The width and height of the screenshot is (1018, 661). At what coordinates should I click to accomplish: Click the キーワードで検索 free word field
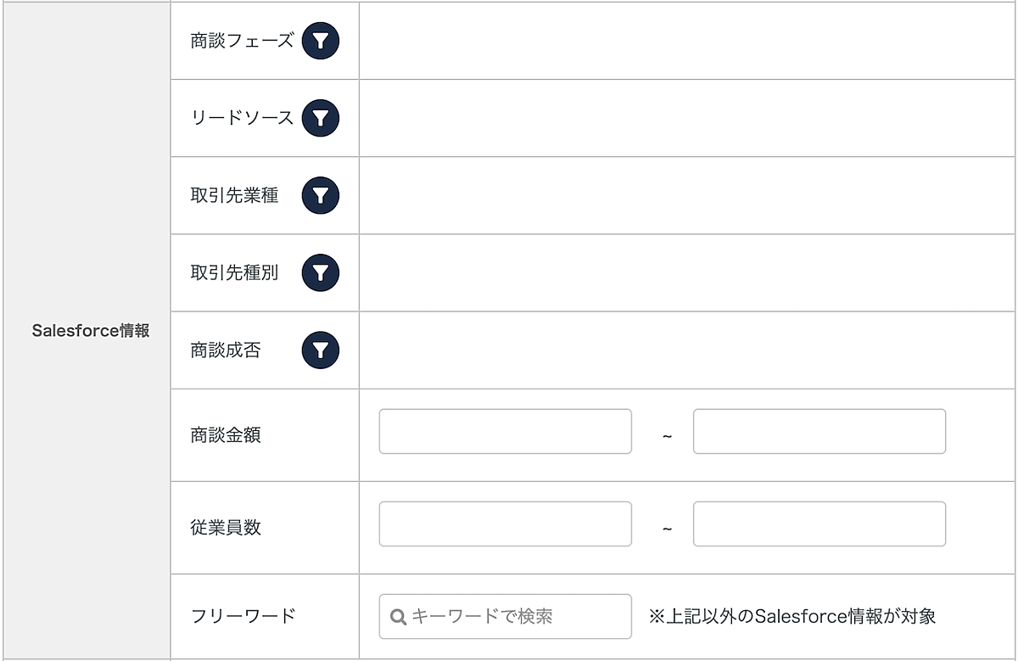pos(517,617)
